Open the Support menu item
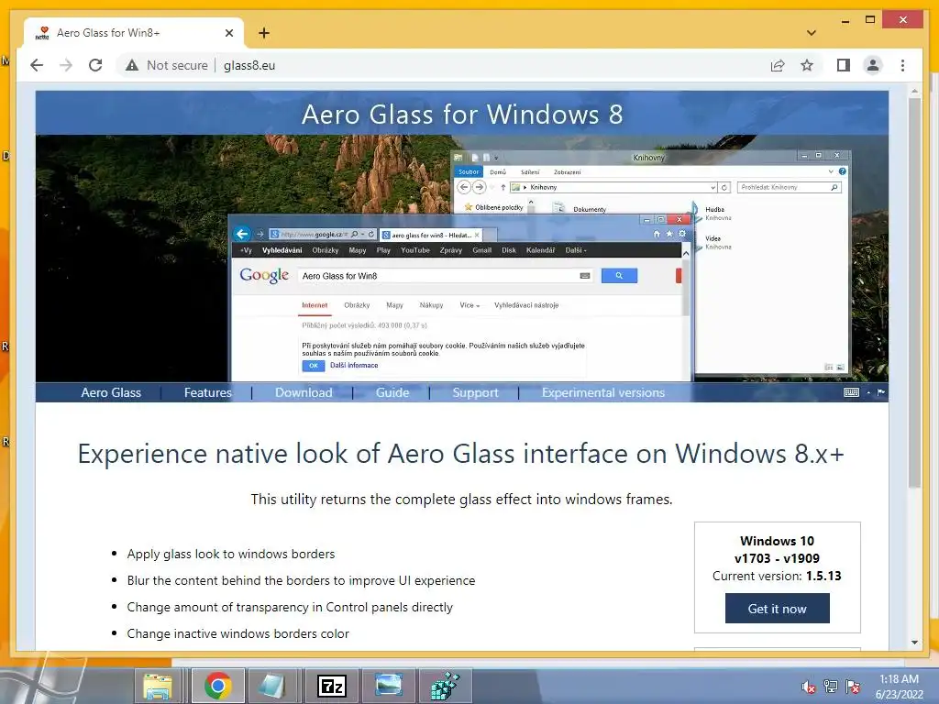Screen dimensions: 939x704 click(x=475, y=392)
